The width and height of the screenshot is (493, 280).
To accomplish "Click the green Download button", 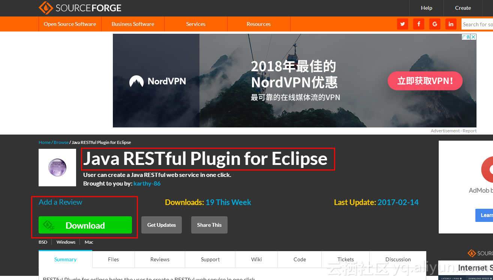I will coord(85,225).
